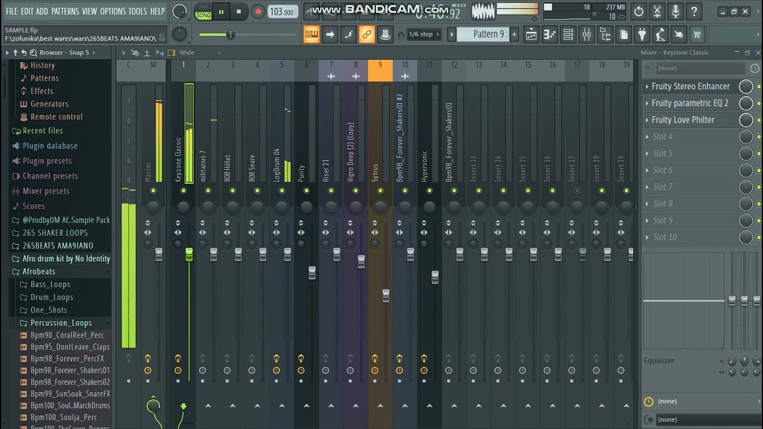Open the TOOLS menu
Viewport: 763px width, 429px height.
138,11
